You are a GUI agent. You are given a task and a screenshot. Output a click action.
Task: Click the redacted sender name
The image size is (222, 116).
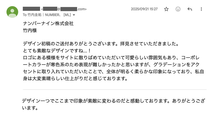[x=31, y=9]
